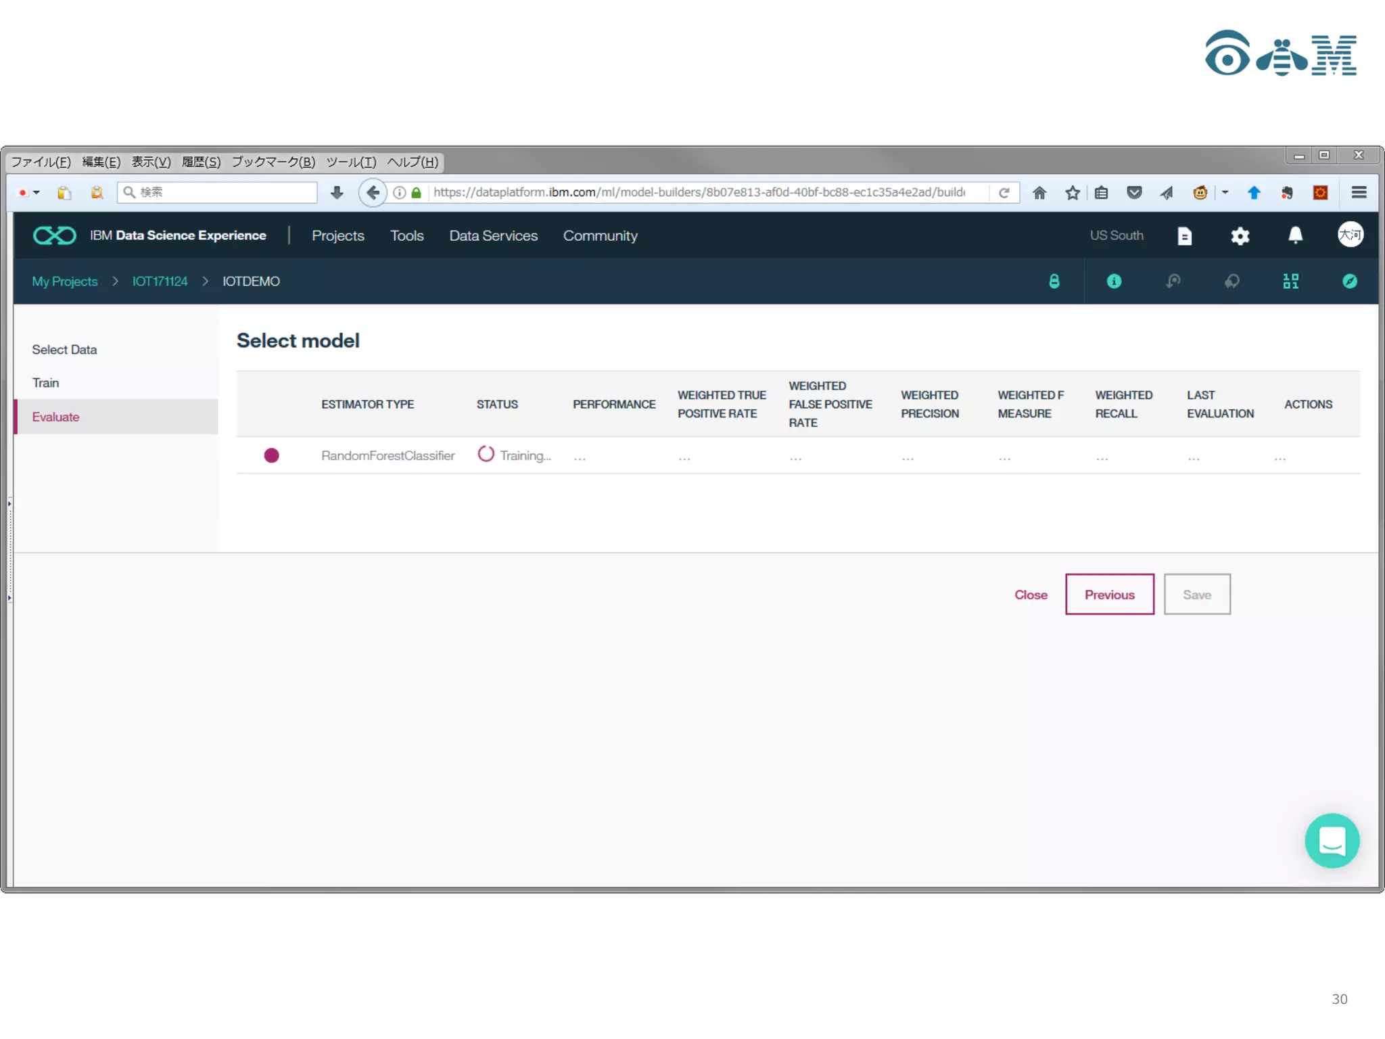Click the document icon beside US South
Image resolution: width=1385 pixels, height=1039 pixels.
[1184, 236]
